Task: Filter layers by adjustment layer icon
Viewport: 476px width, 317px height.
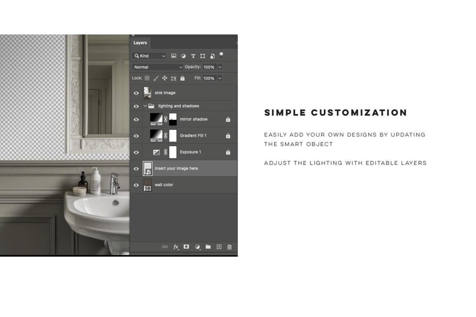Action: point(183,56)
